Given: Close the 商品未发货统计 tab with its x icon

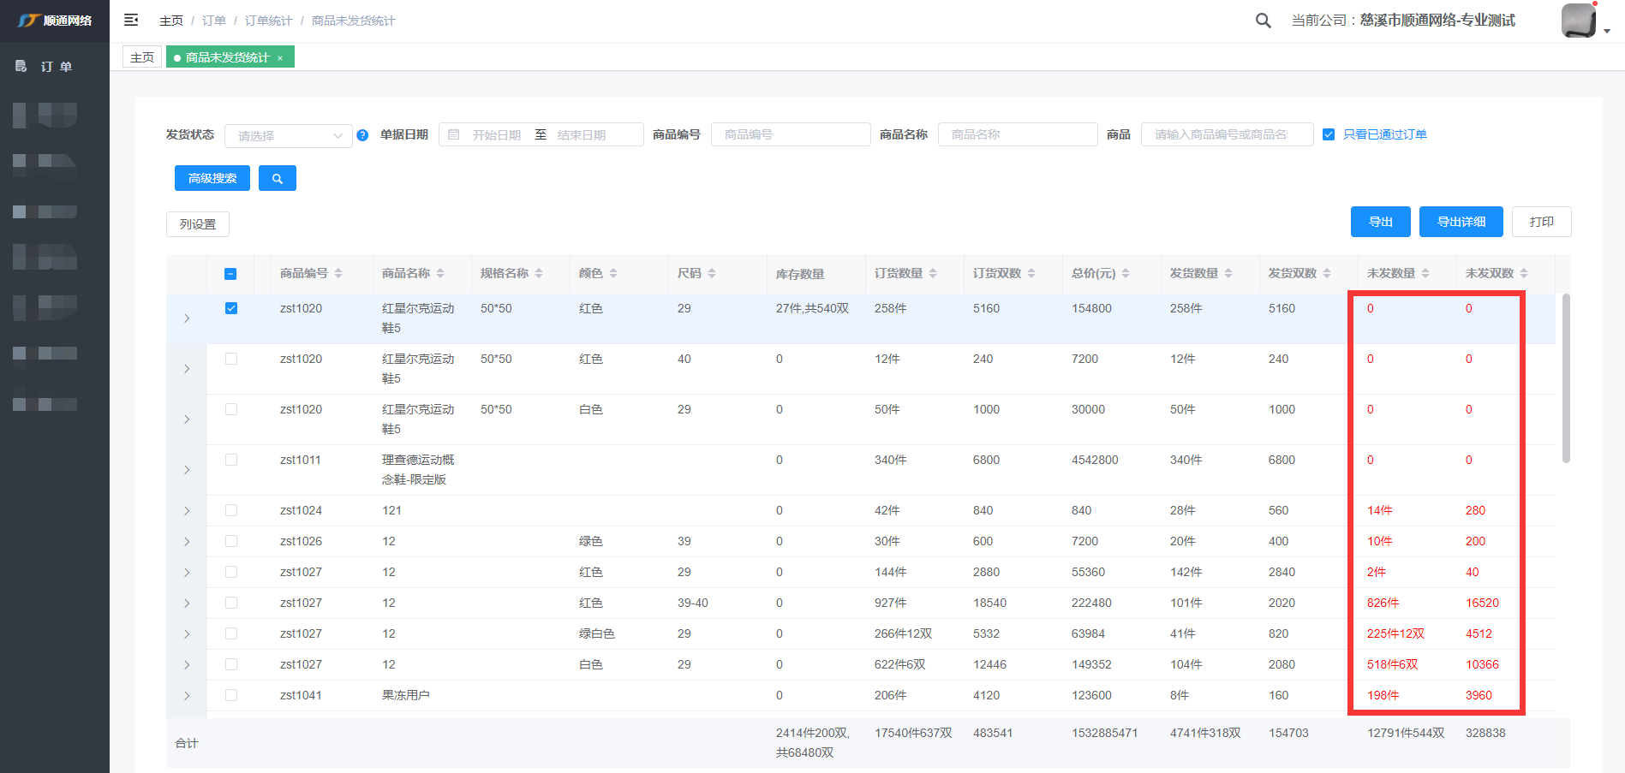Looking at the screenshot, I should (280, 58).
